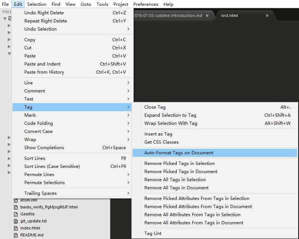Select Remove All Attributes From Tags in Document

click(194, 223)
